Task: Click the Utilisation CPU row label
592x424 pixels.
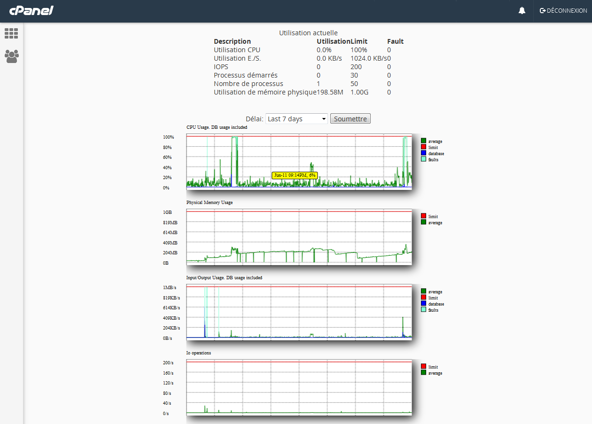Action: click(x=237, y=50)
